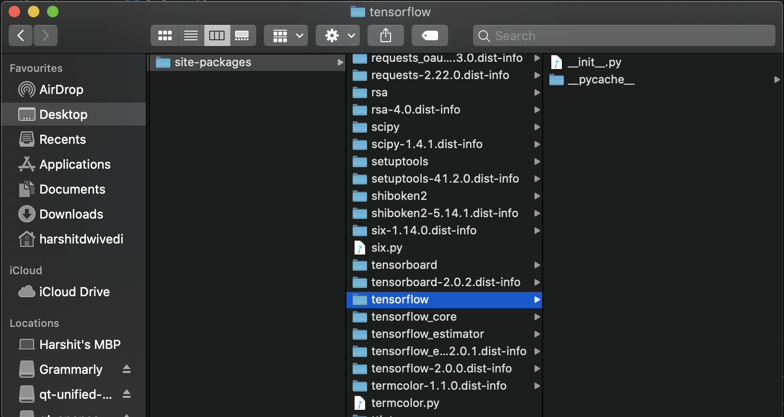This screenshot has height=417, width=784.
Task: Select the six-1.14.0.dist-info folder
Action: [444, 231]
